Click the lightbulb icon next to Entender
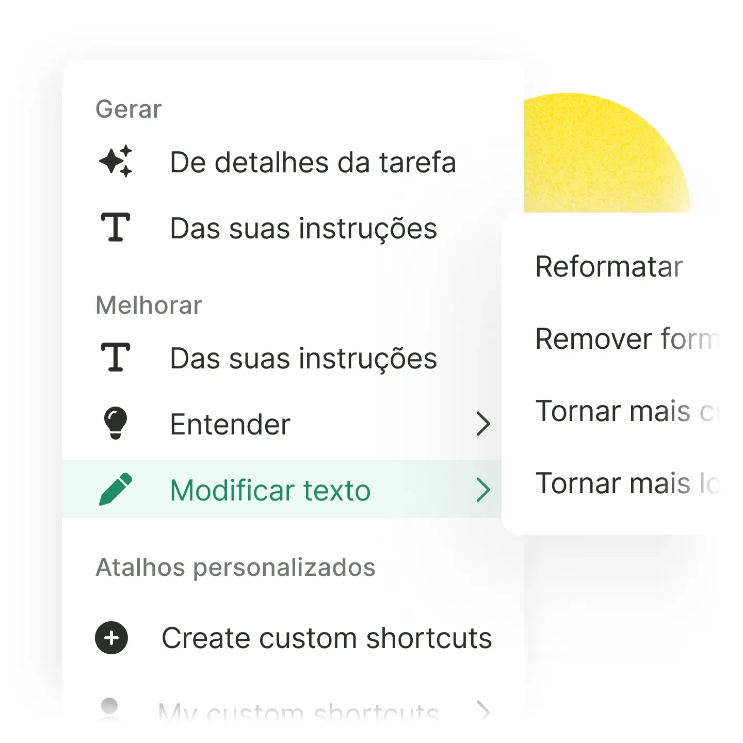The image size is (743, 743). coord(116,423)
